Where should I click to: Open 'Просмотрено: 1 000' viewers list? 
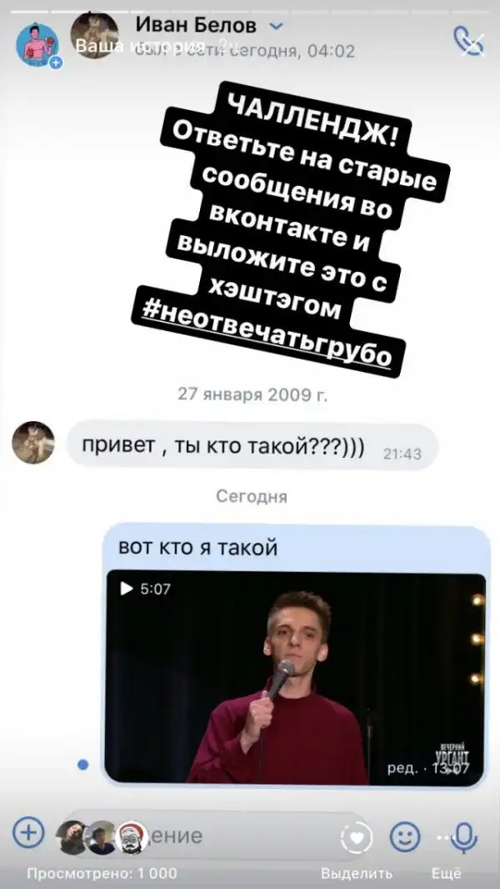[x=102, y=873]
